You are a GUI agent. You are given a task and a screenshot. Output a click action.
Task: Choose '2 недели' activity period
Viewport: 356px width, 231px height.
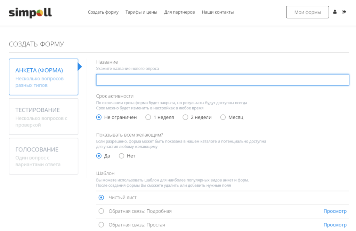coord(185,117)
